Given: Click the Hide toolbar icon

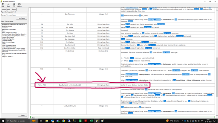Looking at the screenshot, I should [3, 5].
